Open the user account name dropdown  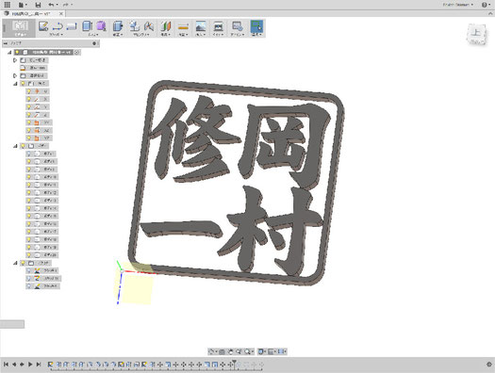[x=458, y=5]
